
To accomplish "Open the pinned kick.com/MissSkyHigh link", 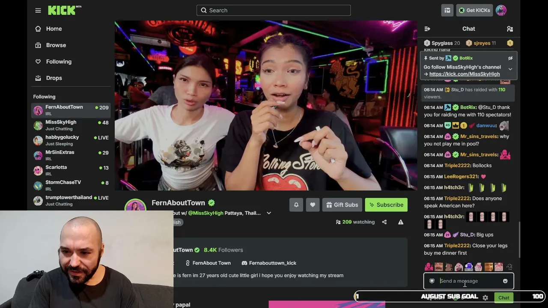I will (465, 74).
